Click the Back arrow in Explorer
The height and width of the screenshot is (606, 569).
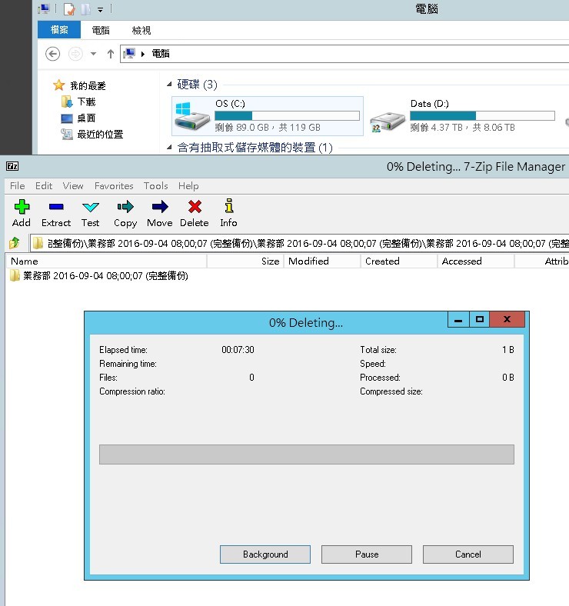52,54
